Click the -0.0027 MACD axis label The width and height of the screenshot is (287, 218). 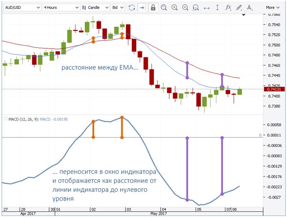click(274, 197)
